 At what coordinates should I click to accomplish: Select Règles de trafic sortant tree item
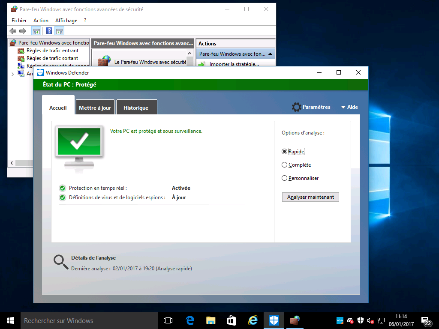click(52, 58)
